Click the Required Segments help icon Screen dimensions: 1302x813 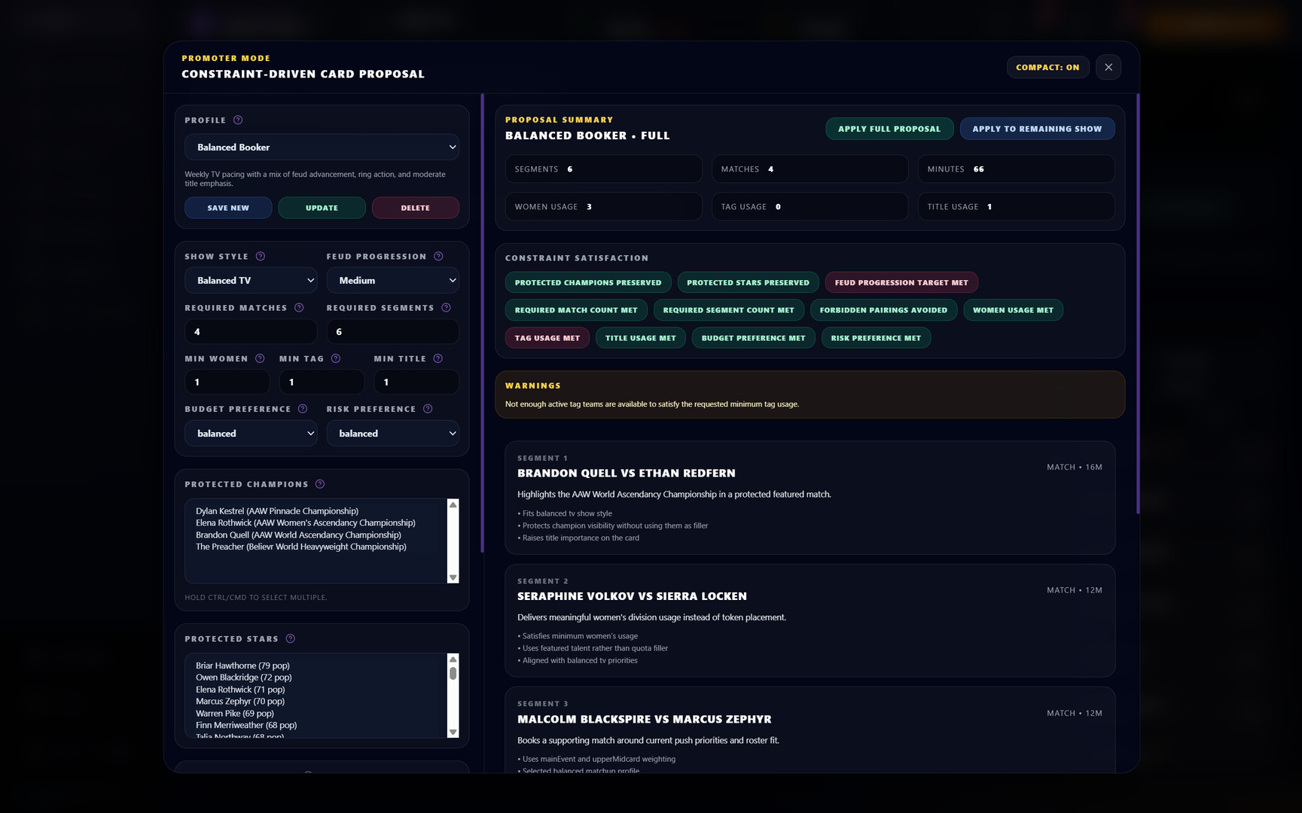(x=446, y=308)
